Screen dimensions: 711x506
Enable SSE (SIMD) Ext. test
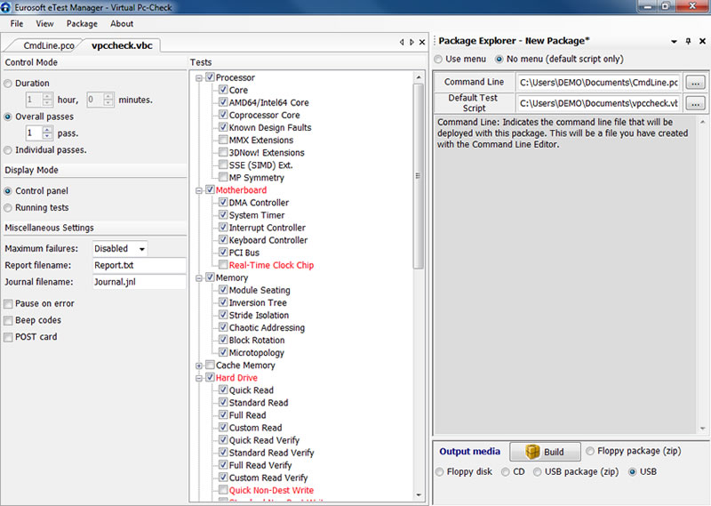coord(223,165)
